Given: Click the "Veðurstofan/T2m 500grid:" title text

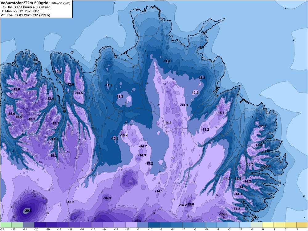Looking at the screenshot, I should click(25, 3).
